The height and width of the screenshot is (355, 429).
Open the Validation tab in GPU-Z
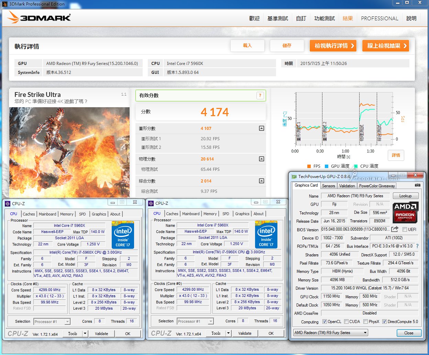click(x=347, y=186)
